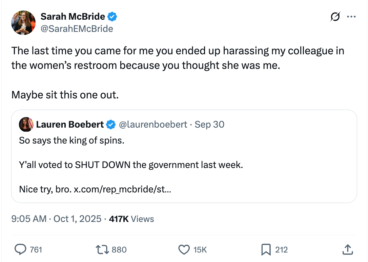This screenshot has width=368, height=262.
Task: Open Sarah McBride's profile picture
Action: point(23,22)
